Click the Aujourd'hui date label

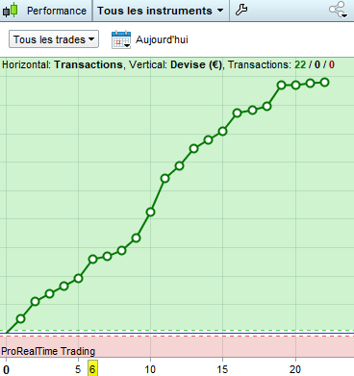tap(162, 39)
